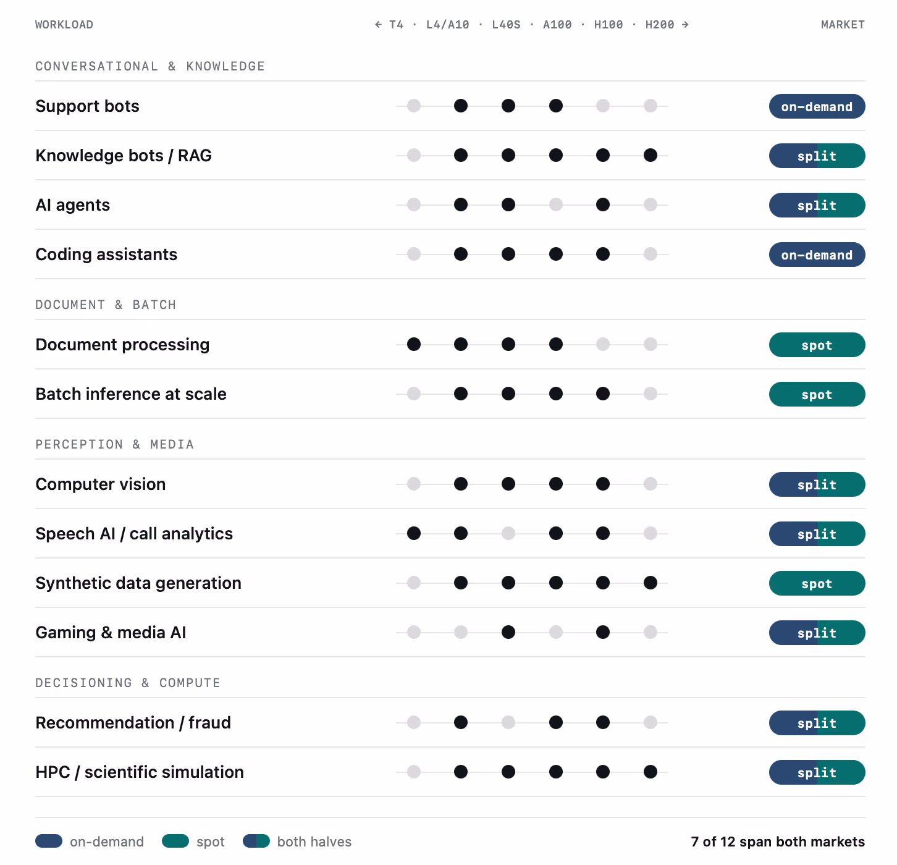Click the H200 dot for Synthetic data generation
The image size is (897, 865).
[651, 583]
